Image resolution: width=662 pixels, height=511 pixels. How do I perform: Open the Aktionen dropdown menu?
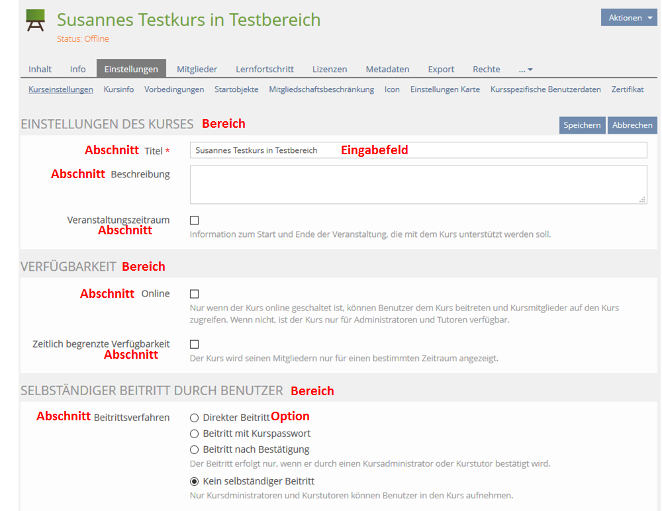[x=630, y=18]
